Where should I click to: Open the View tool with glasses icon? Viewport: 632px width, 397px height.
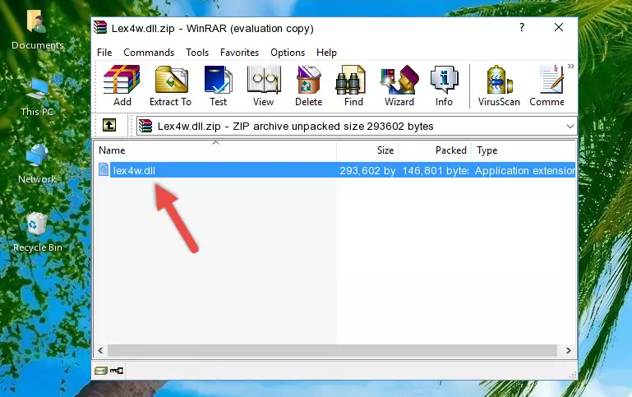pos(264,85)
